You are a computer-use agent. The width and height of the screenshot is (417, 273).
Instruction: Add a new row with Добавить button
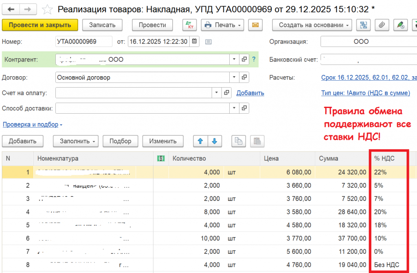23,141
